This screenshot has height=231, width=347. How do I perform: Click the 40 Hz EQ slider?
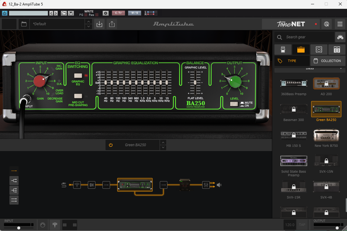[x=106, y=82]
